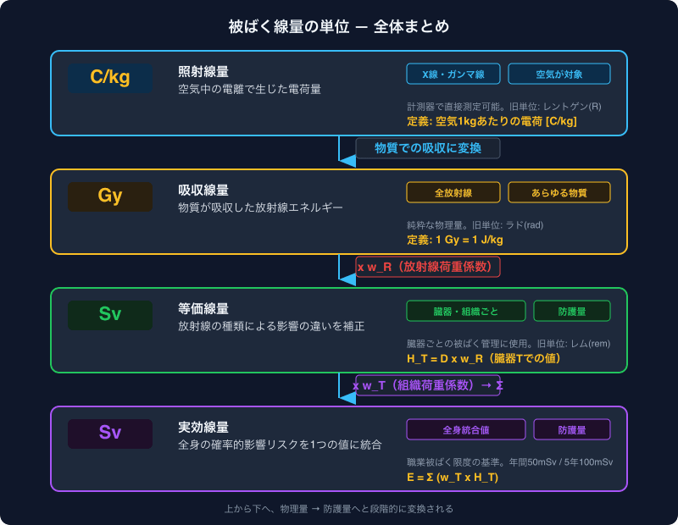Click the footer 上から下へ、物理量 → 防護量
The height and width of the screenshot is (525, 678).
339,509
